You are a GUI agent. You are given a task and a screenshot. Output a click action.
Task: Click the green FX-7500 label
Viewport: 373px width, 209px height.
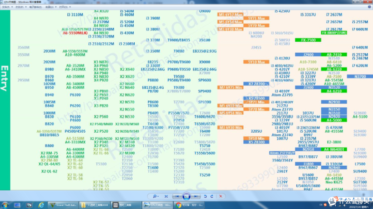click(x=308, y=40)
